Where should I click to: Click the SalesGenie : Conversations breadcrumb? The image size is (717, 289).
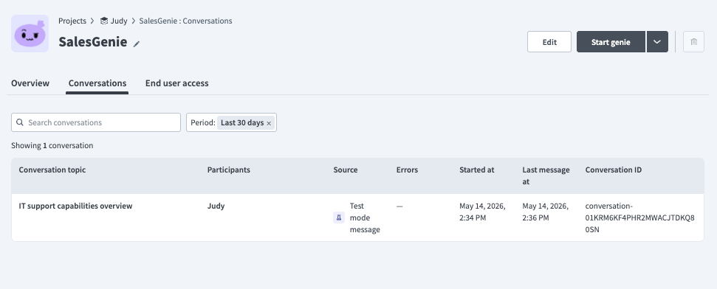(x=185, y=21)
